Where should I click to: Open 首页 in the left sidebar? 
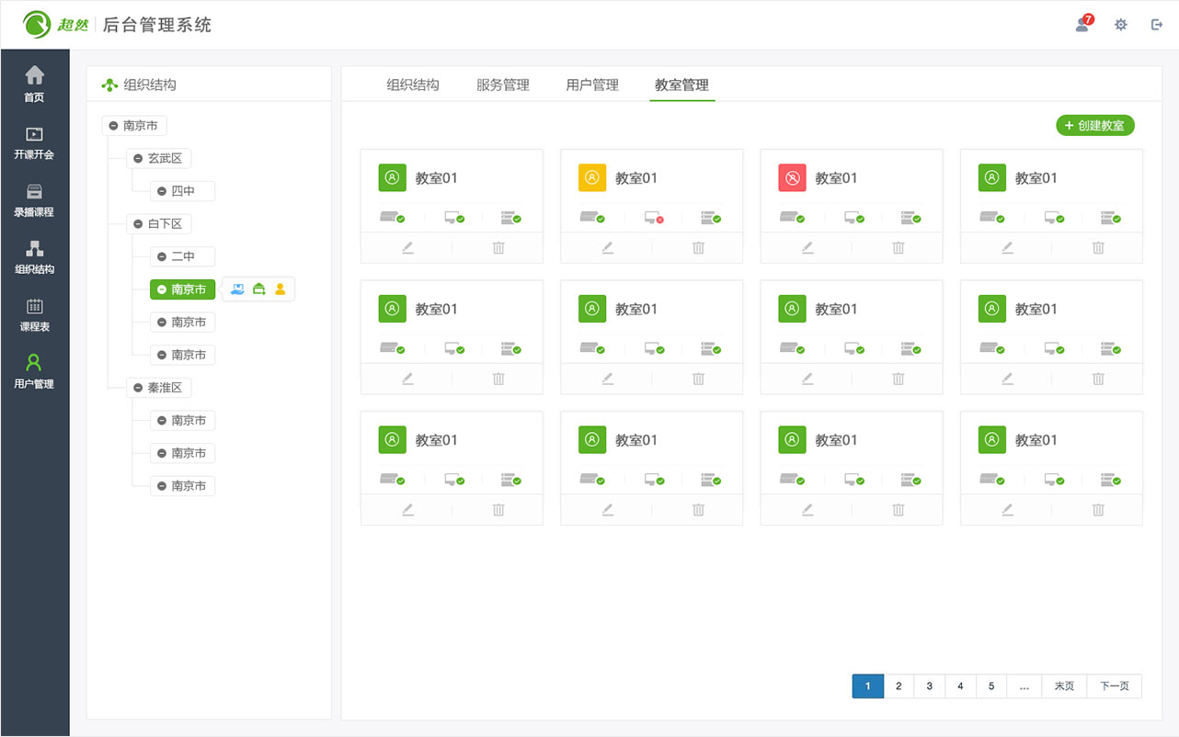pos(34,83)
